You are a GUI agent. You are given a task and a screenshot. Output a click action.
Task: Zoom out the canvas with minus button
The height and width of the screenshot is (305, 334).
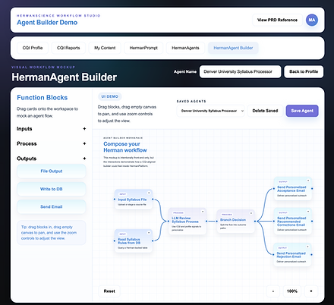pyautogui.click(x=273, y=291)
